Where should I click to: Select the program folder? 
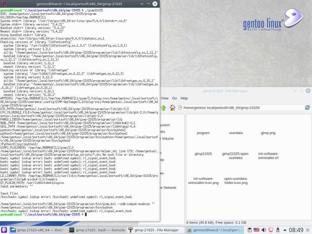click(x=203, y=133)
